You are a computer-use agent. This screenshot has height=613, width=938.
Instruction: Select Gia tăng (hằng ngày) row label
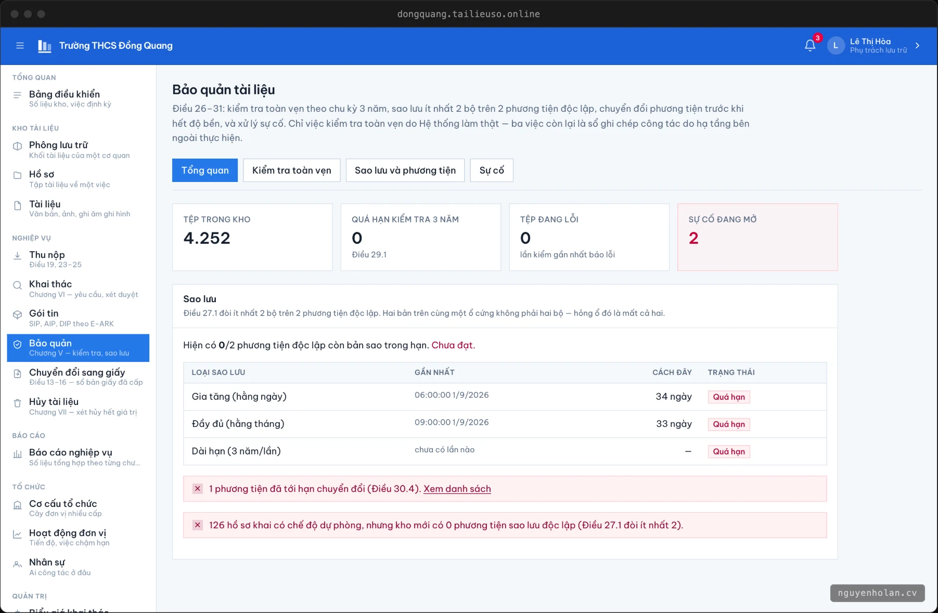tap(239, 397)
